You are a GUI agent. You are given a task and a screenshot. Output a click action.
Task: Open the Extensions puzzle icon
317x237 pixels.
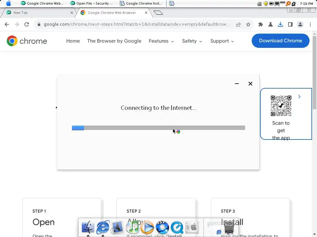(x=261, y=24)
